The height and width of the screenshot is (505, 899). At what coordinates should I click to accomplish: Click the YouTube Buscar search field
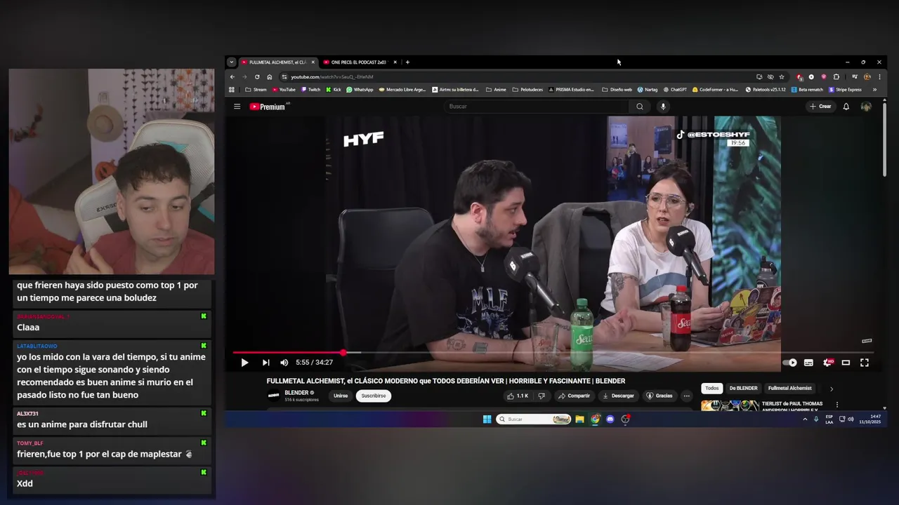coord(537,107)
